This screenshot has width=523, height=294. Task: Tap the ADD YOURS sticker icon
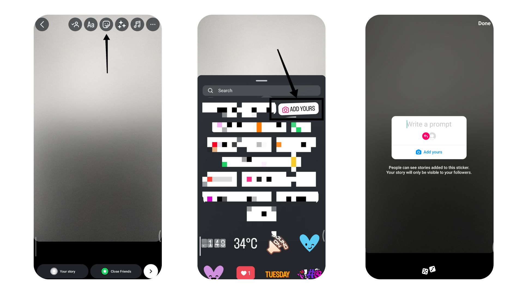[x=299, y=109]
